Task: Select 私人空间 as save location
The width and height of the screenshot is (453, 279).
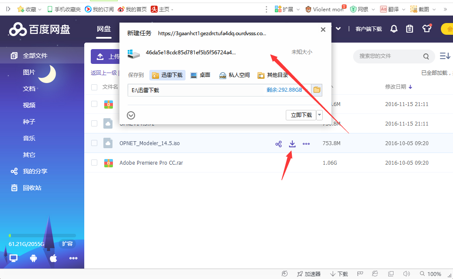Action: point(234,75)
